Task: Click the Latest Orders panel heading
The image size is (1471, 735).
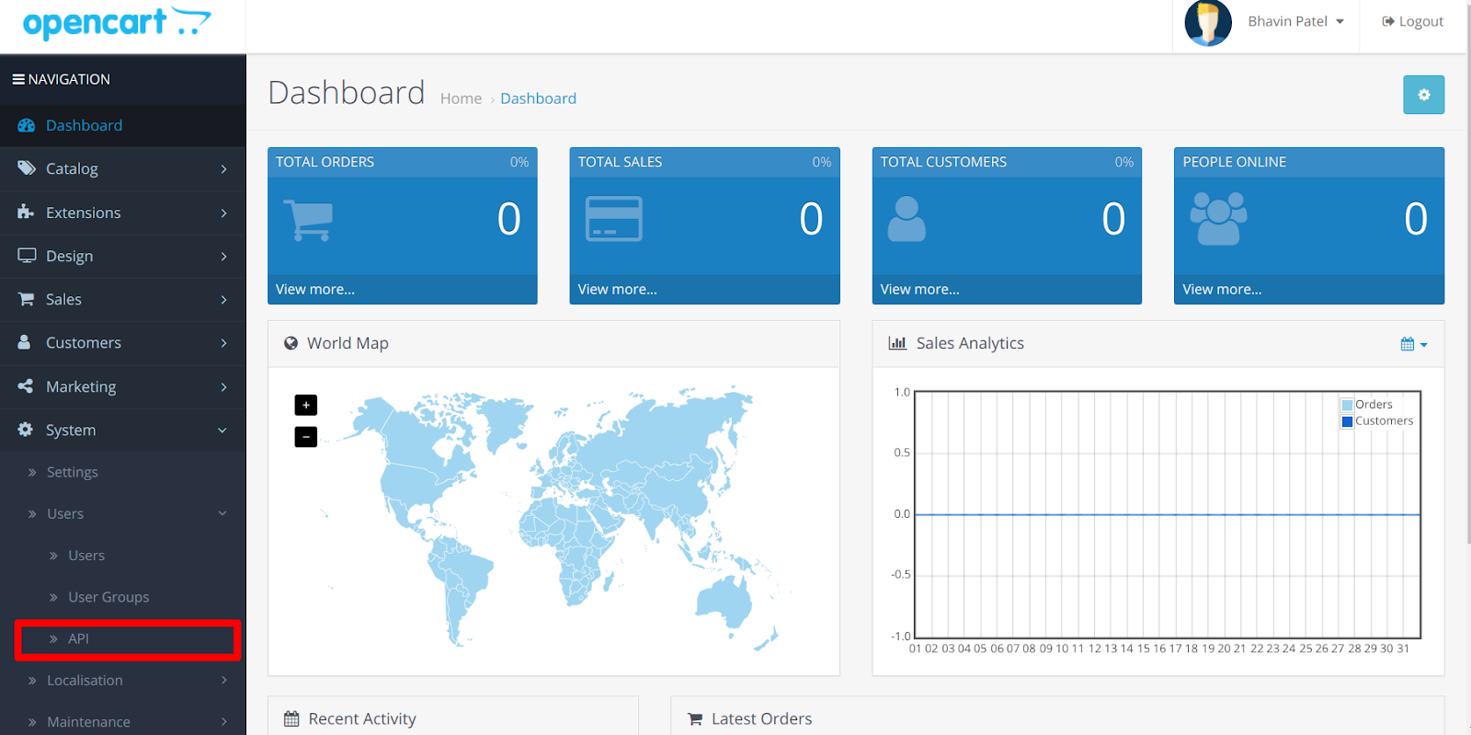Action: [x=761, y=718]
